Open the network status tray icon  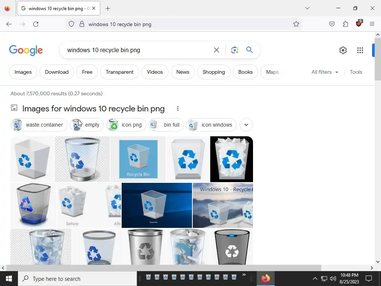tap(324, 279)
